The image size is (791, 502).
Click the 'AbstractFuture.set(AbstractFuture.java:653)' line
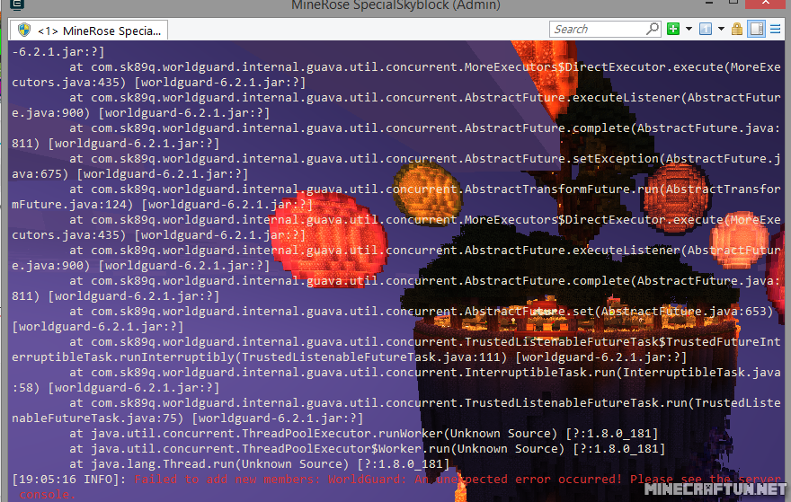pyautogui.click(x=393, y=319)
